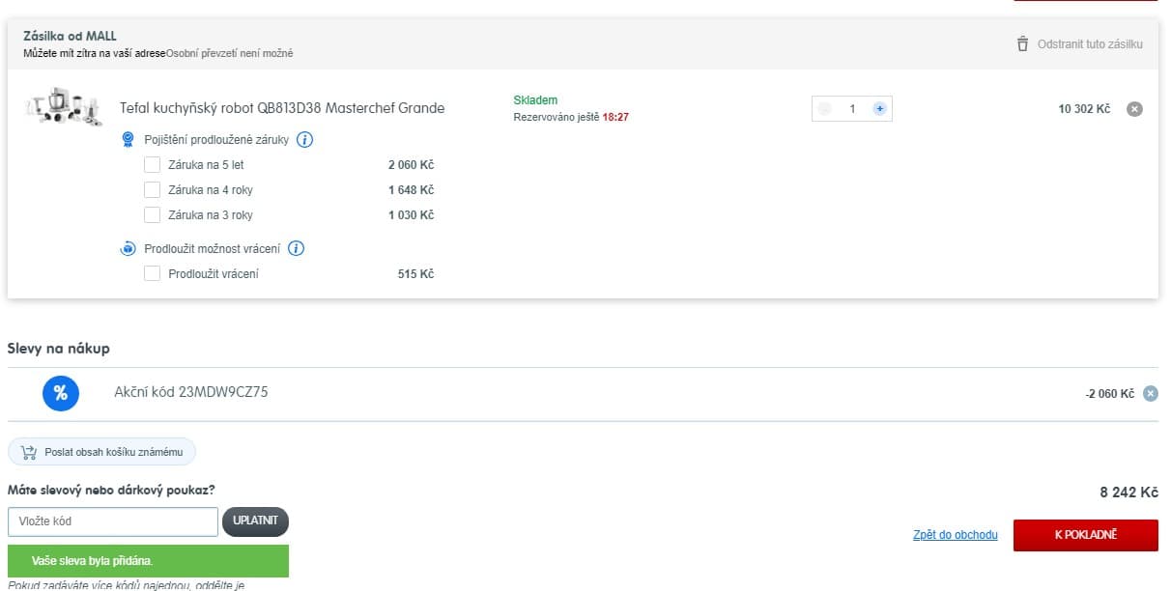Click the 10 302 Kč item price
Screen dimensions: 1171x591
(1084, 109)
